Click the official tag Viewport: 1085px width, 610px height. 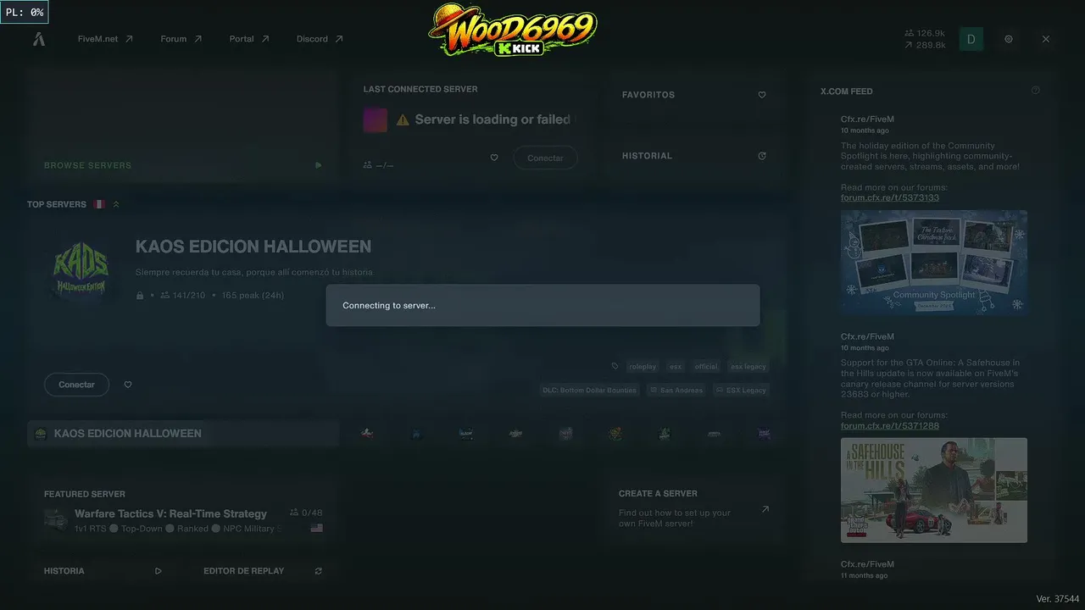706,367
